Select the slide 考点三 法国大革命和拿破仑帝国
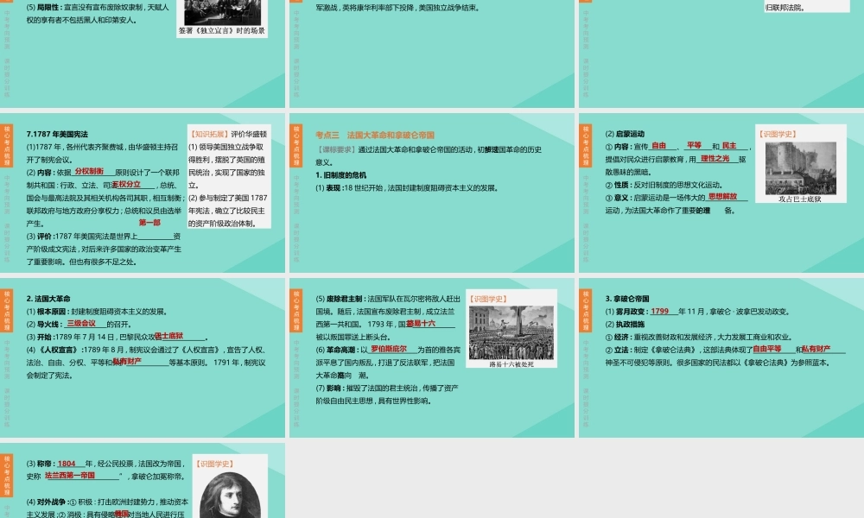 point(432,193)
